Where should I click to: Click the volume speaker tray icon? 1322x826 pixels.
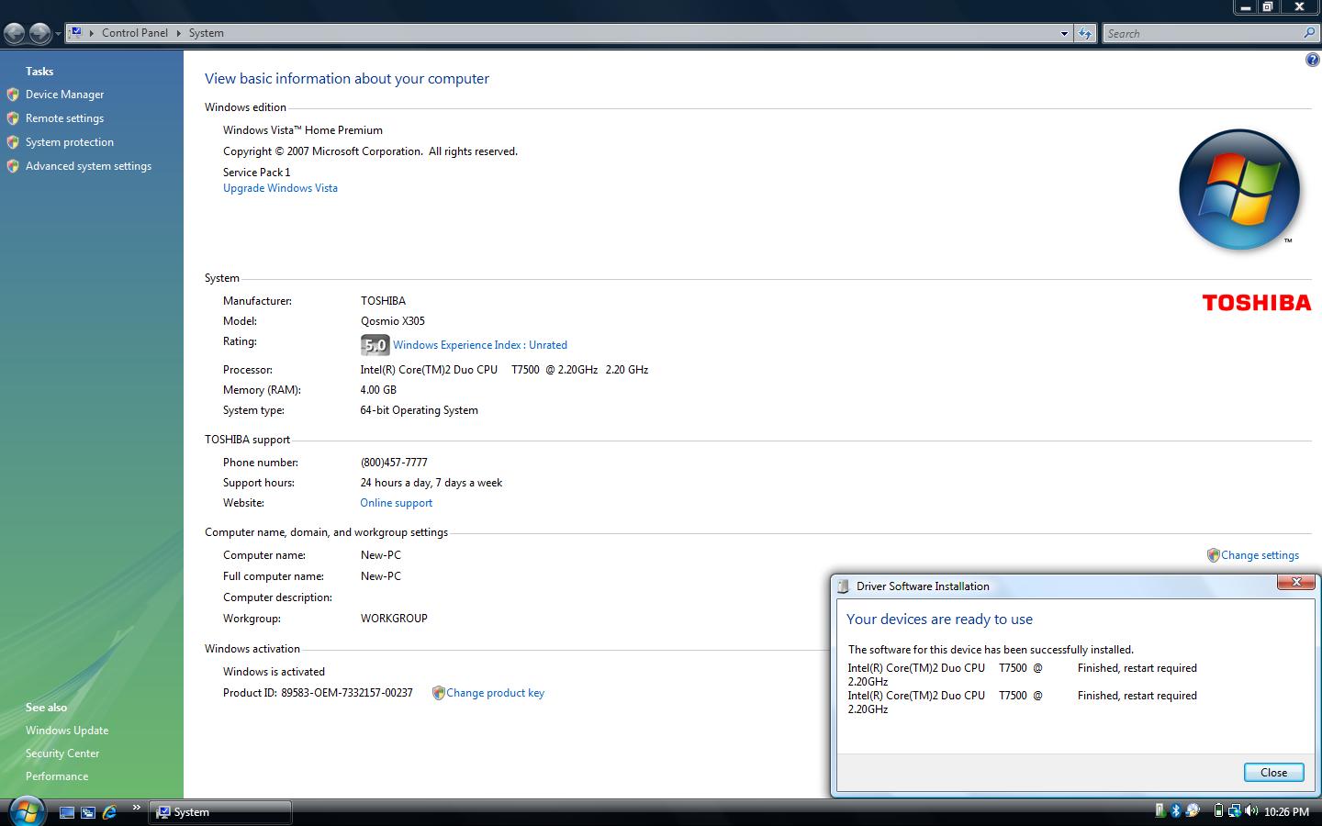1251,810
